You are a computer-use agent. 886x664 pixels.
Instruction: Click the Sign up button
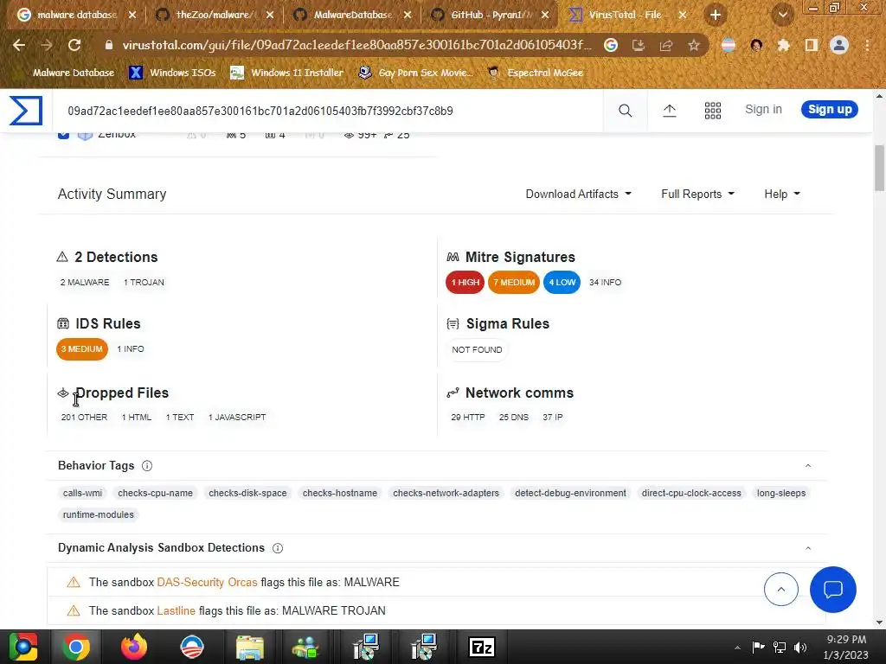(830, 110)
